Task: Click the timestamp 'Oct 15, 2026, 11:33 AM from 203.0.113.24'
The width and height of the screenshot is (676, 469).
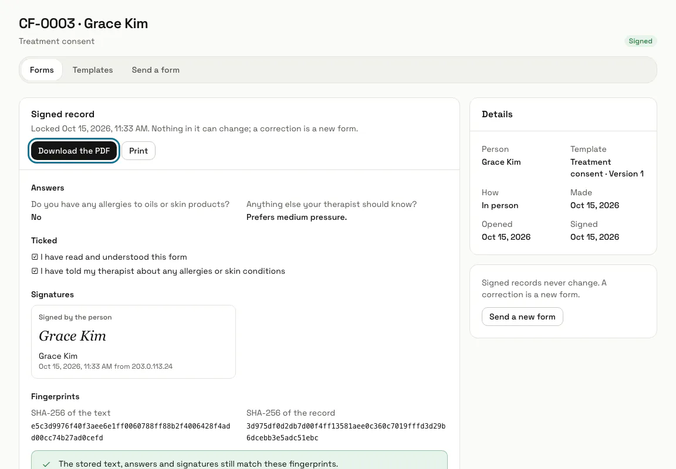Action: (x=106, y=366)
